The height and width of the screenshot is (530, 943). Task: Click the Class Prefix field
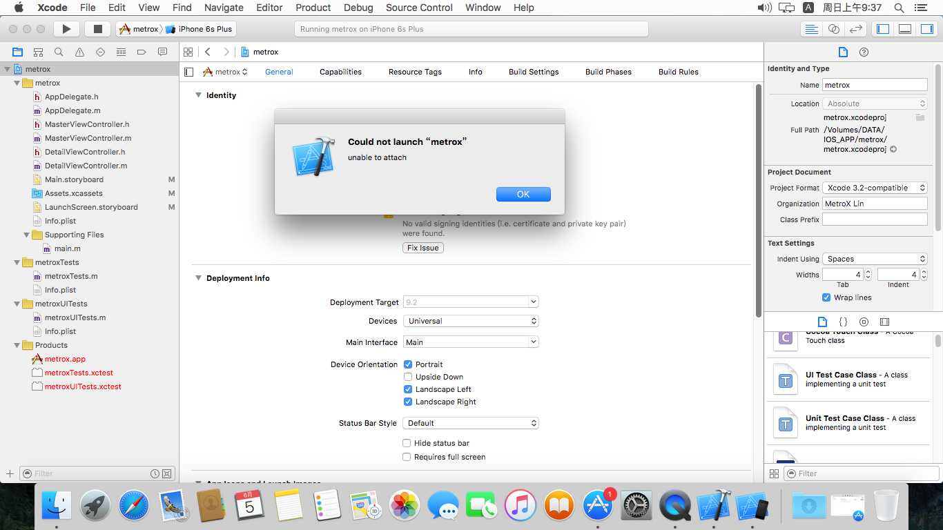point(875,219)
